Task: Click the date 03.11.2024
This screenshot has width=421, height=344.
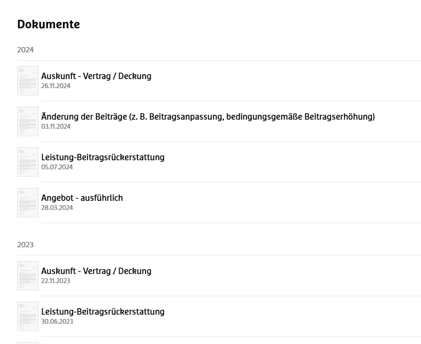Action: [56, 127]
